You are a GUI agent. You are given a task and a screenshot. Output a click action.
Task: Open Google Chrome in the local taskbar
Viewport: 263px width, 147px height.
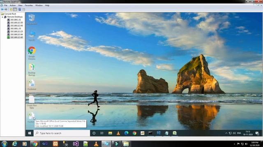pyautogui.click(x=35, y=144)
